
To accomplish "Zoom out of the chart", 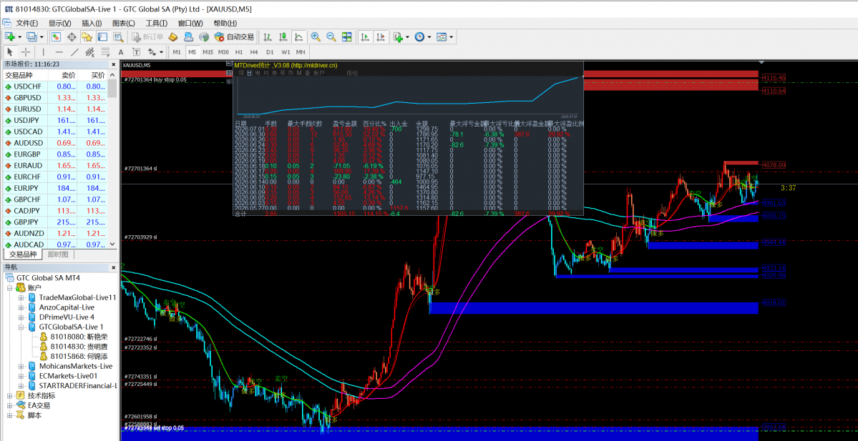I will [331, 36].
